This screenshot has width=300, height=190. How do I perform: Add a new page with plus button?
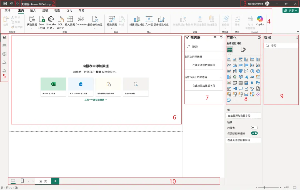(55, 181)
